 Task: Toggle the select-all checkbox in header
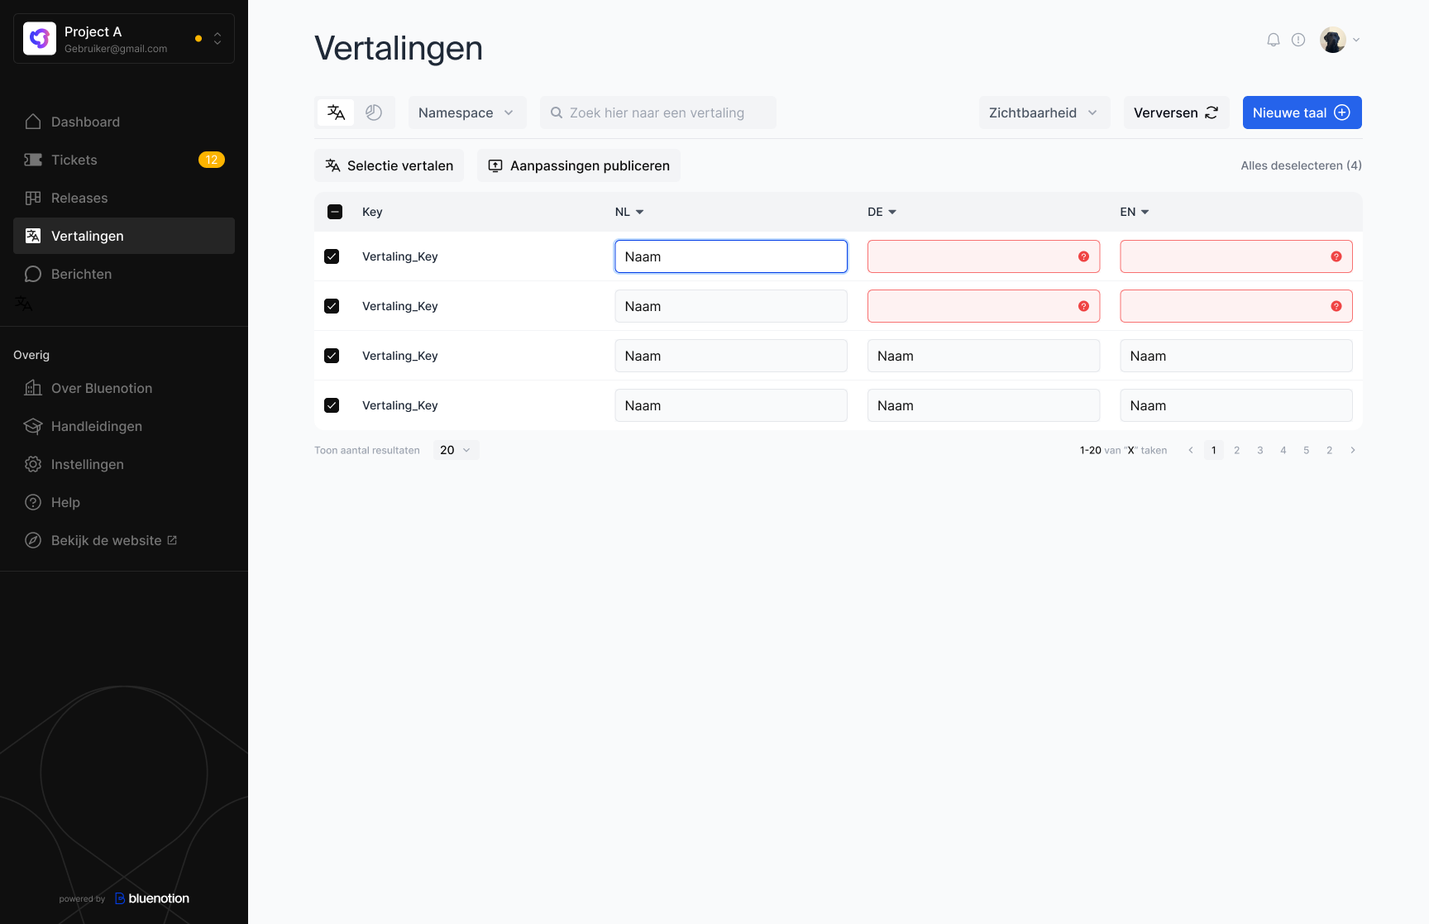tap(335, 212)
